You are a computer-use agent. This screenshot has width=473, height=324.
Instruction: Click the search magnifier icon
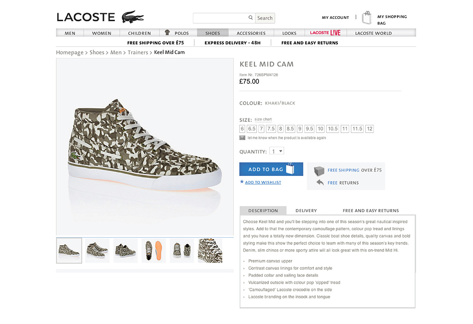251,18
